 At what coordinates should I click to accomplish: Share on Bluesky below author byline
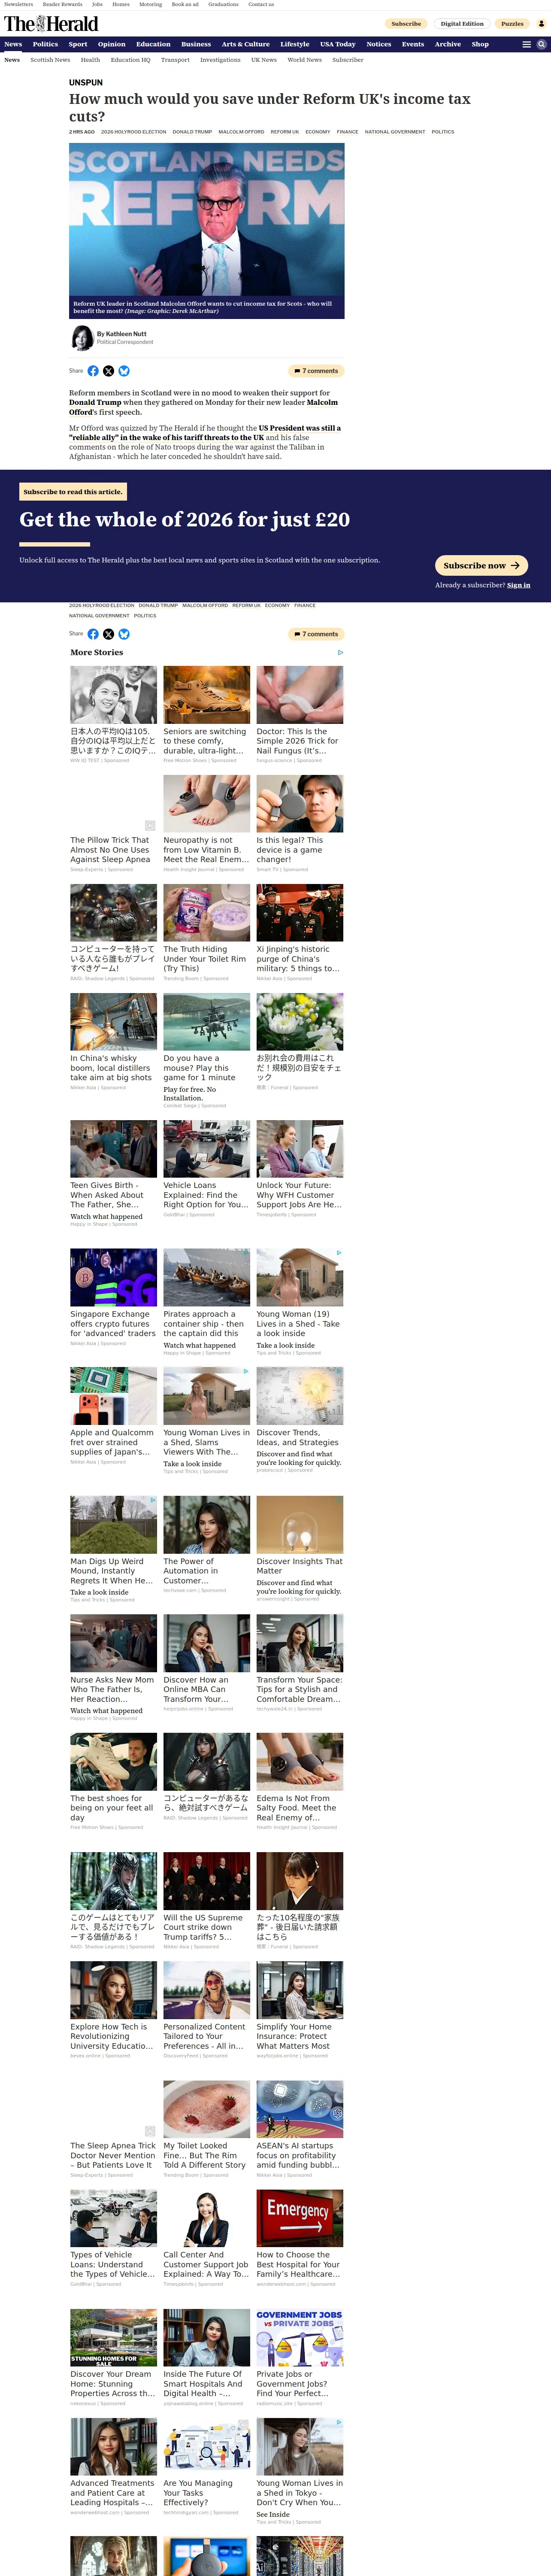(124, 371)
